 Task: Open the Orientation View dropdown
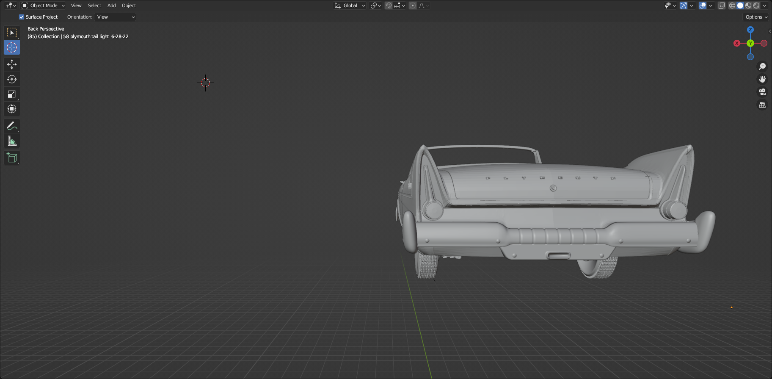(x=116, y=17)
